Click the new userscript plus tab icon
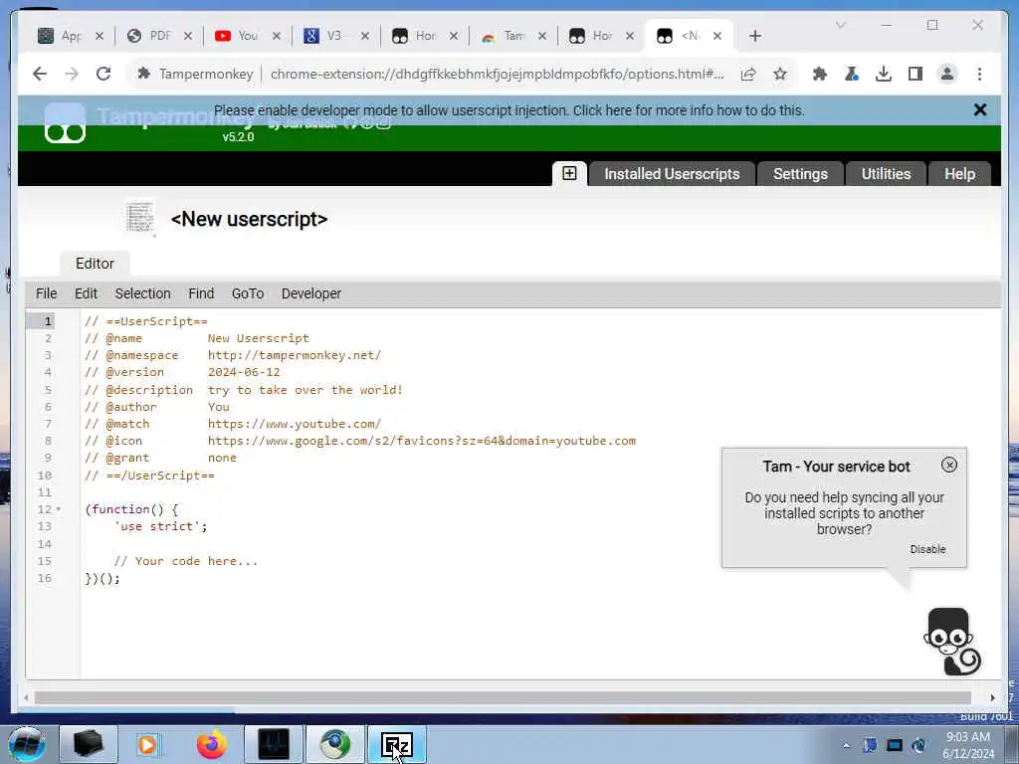Screen dimensions: 1019x764 (569, 173)
